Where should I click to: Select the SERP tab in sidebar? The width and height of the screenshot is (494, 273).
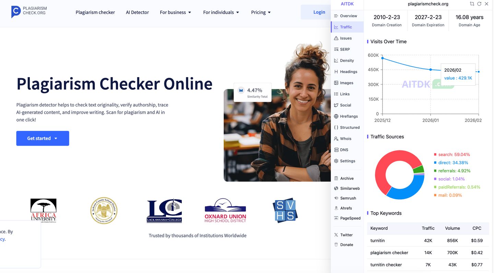[x=344, y=49]
